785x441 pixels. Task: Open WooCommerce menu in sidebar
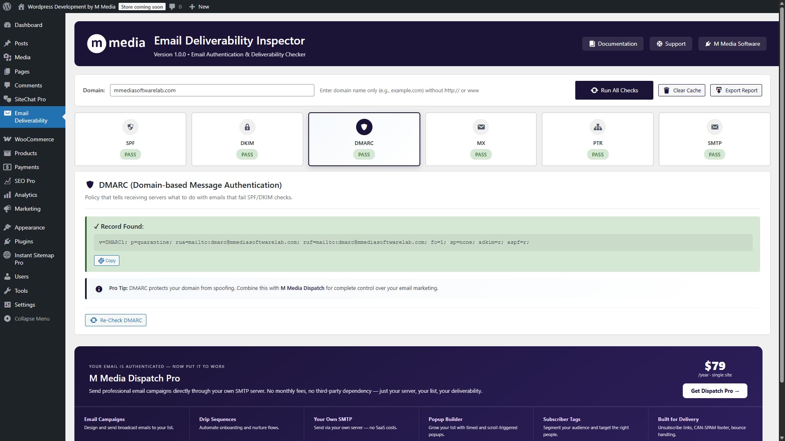(34, 139)
